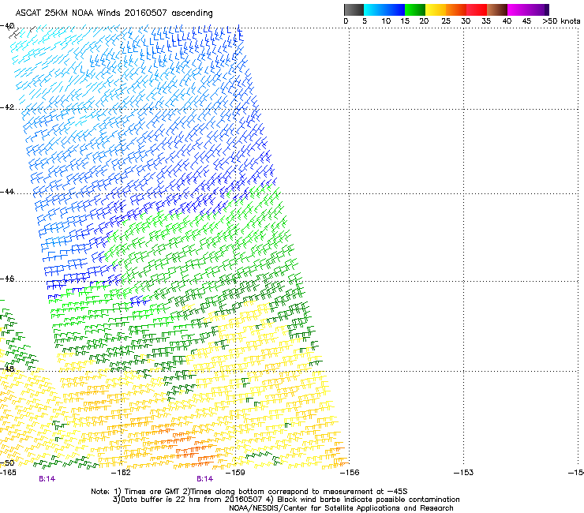The width and height of the screenshot is (584, 513).
Task: Click the note line "Data buffer is 22 hrs"
Action: pyautogui.click(x=286, y=500)
